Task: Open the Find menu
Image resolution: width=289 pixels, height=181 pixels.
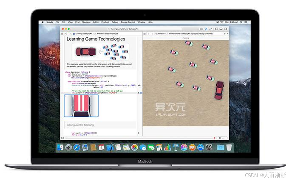Action: [77, 22]
